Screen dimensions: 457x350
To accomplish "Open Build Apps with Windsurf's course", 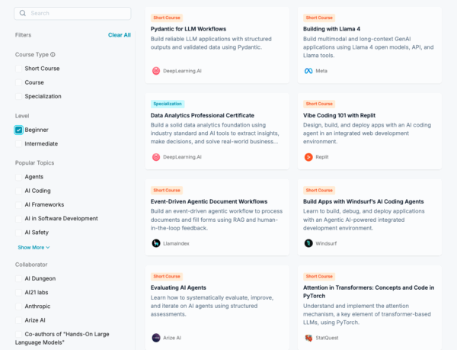I will click(x=363, y=201).
